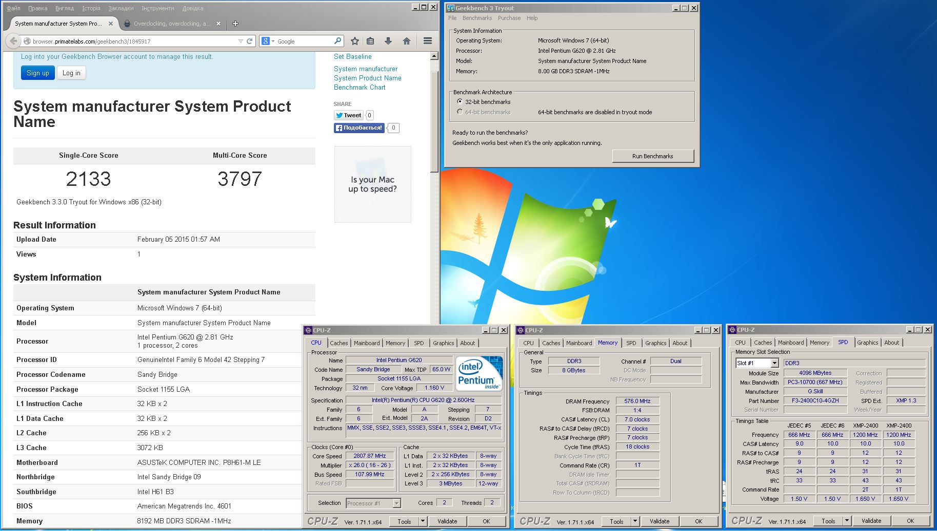Open Tools dropdown arrow in first CPU-Z window

423,521
